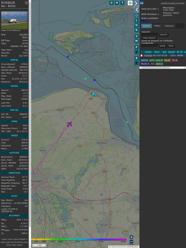This screenshot has width=186, height=248.
Task: Click the Clear Search button
Action: 149,38
